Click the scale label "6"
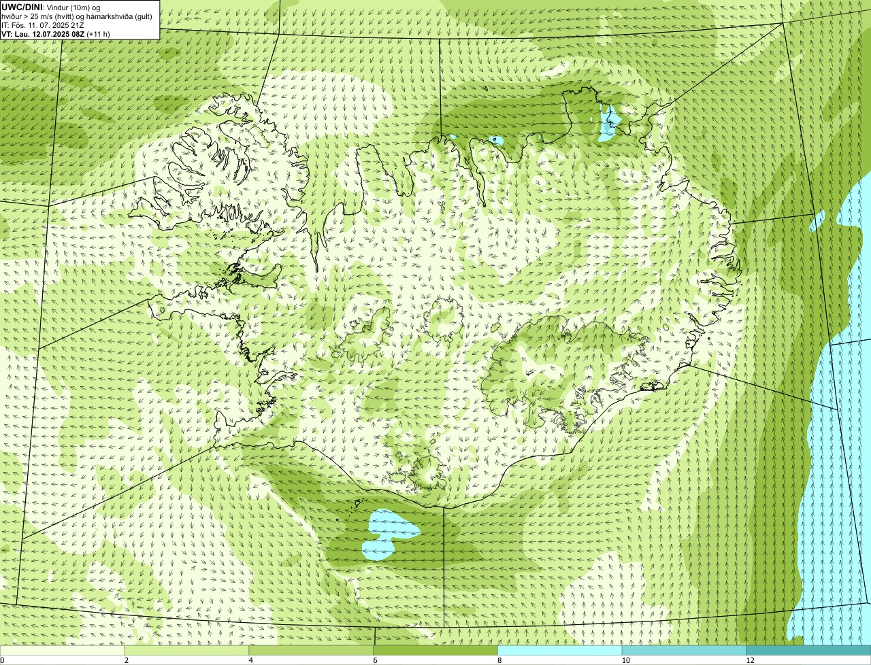Screen dimensions: 871x665 point(375,660)
